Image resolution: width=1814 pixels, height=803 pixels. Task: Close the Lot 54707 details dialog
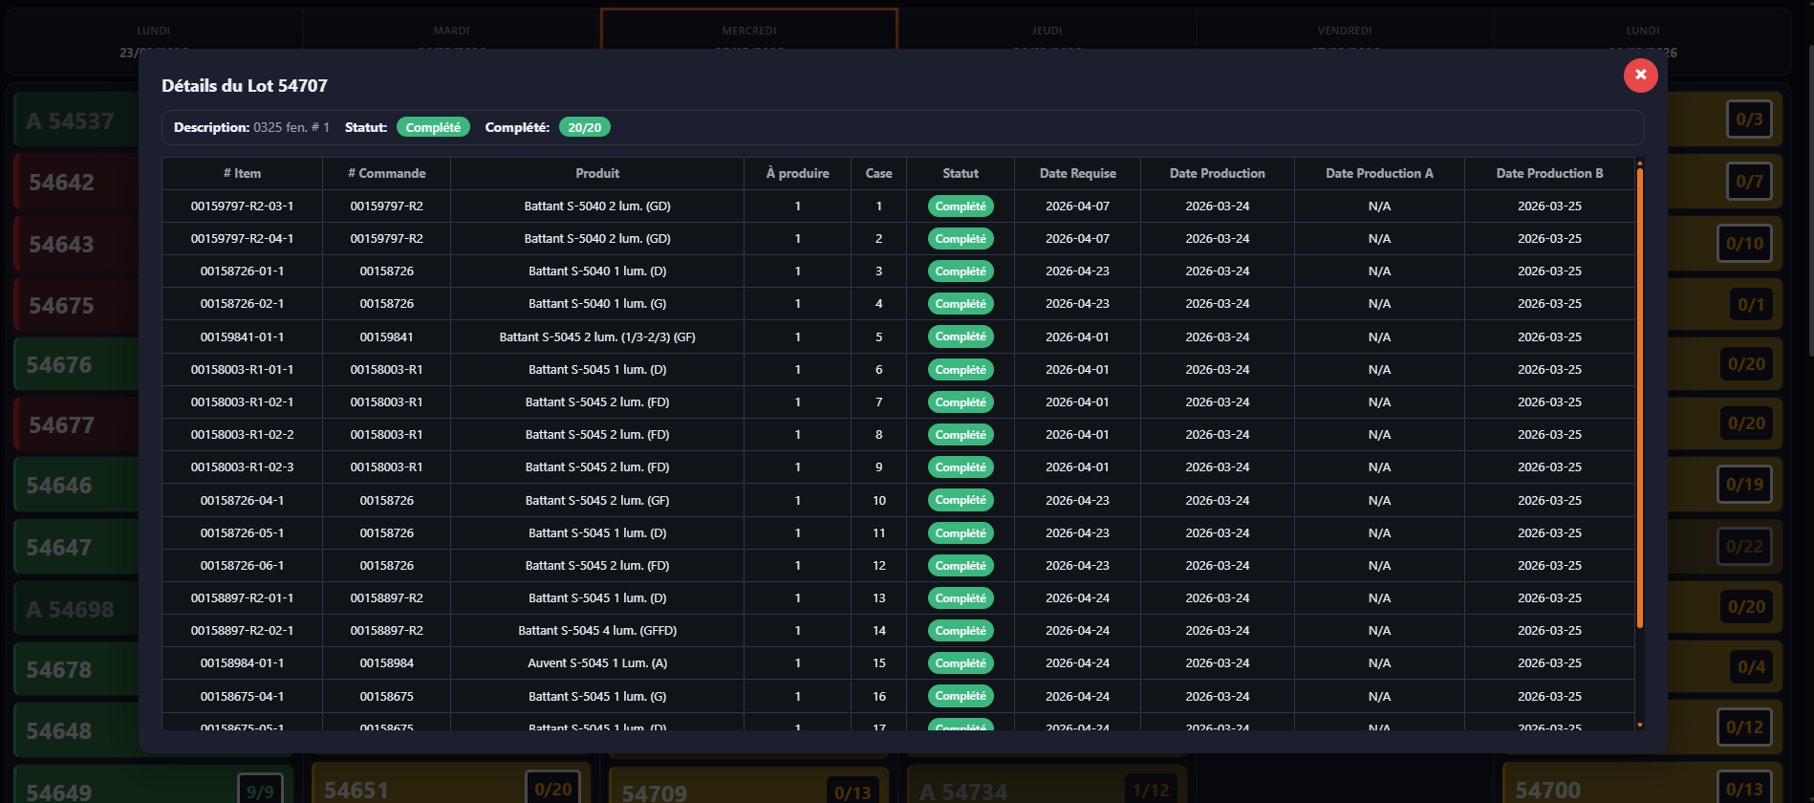pyautogui.click(x=1640, y=75)
